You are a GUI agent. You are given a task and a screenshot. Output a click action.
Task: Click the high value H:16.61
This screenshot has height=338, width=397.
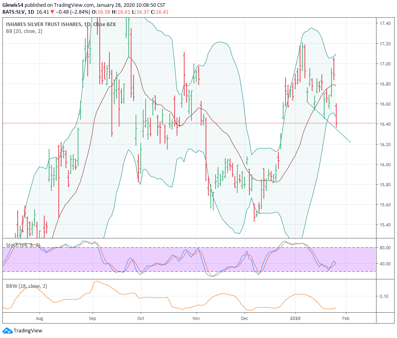pyautogui.click(x=121, y=12)
